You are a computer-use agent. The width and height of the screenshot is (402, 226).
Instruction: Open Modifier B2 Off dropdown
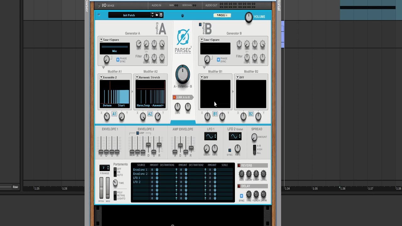[x=238, y=77]
